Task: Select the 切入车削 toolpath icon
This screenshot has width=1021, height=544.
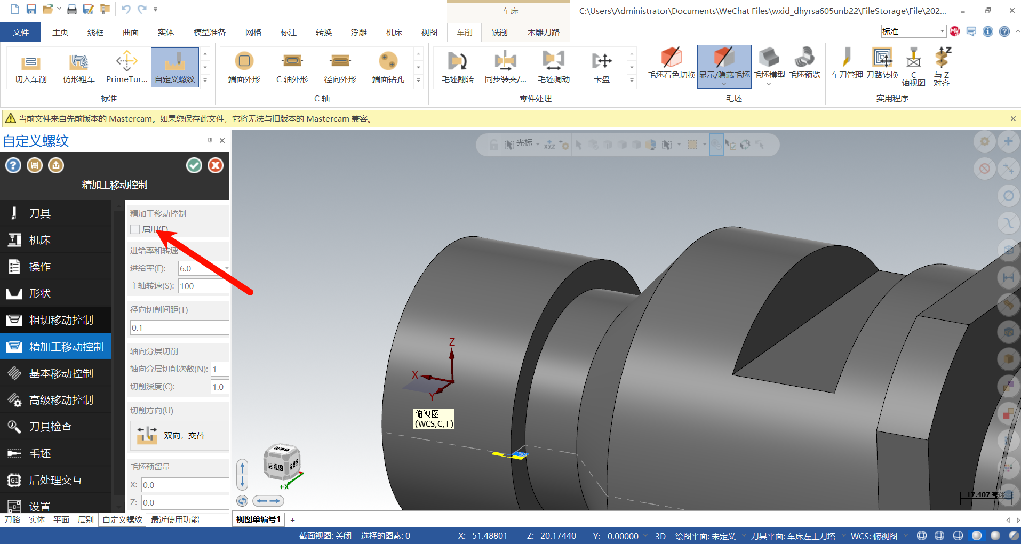Action: [31, 68]
